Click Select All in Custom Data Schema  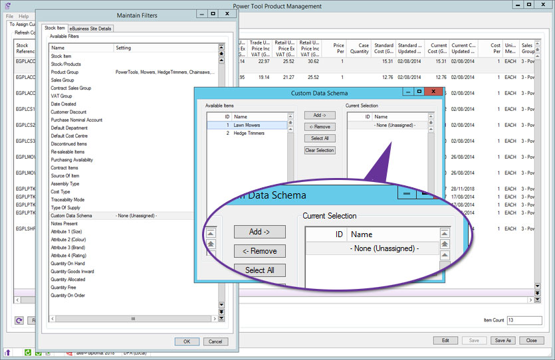point(320,138)
